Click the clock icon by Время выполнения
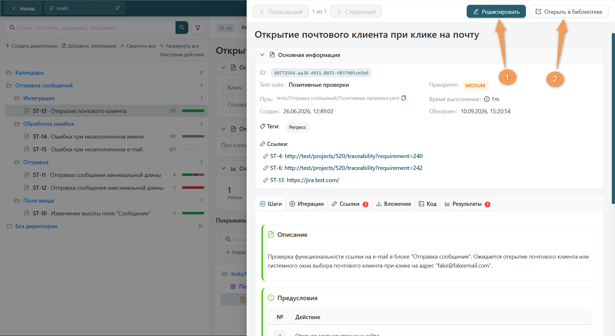 [x=487, y=99]
